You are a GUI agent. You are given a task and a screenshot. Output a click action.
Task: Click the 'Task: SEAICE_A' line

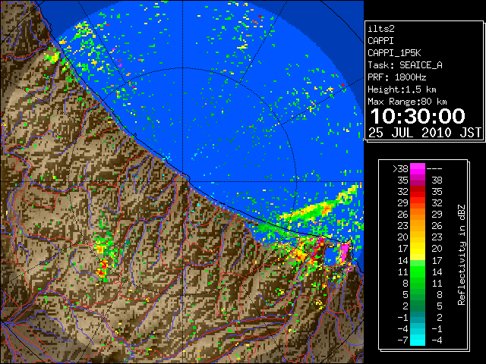405,65
